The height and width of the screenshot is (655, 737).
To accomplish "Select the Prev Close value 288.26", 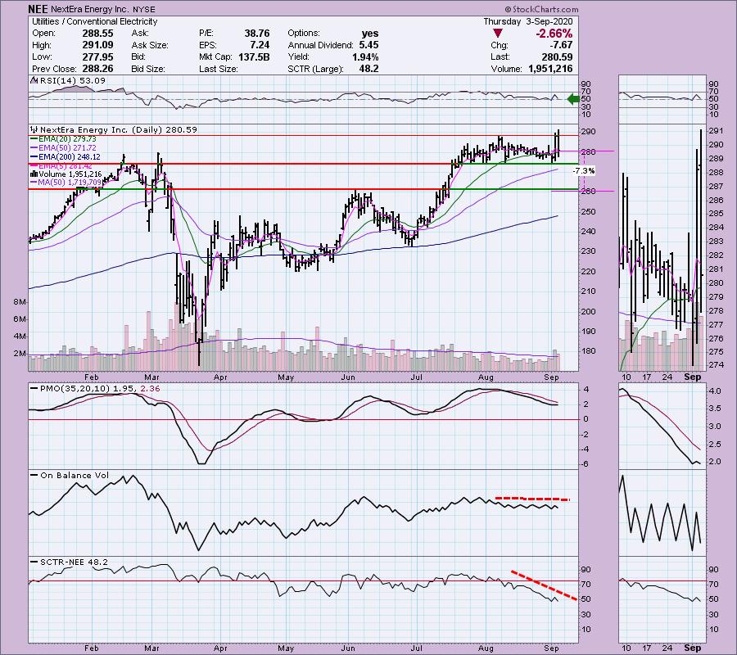I will click(97, 69).
